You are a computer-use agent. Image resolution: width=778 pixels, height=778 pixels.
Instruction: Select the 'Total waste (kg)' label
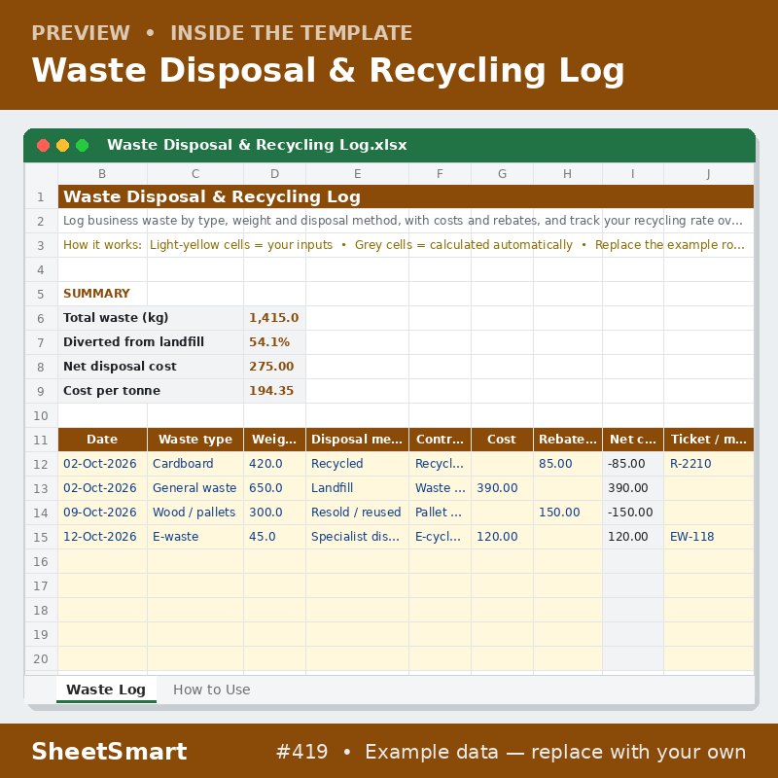pos(151,318)
